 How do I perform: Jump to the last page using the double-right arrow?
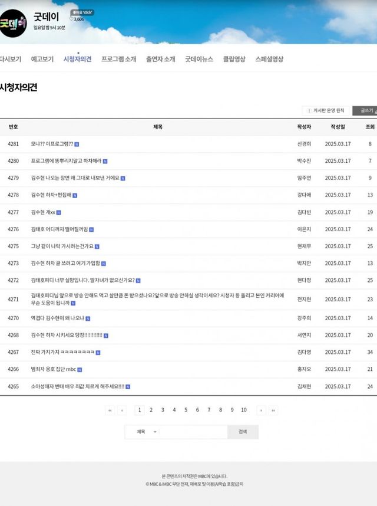(273, 410)
